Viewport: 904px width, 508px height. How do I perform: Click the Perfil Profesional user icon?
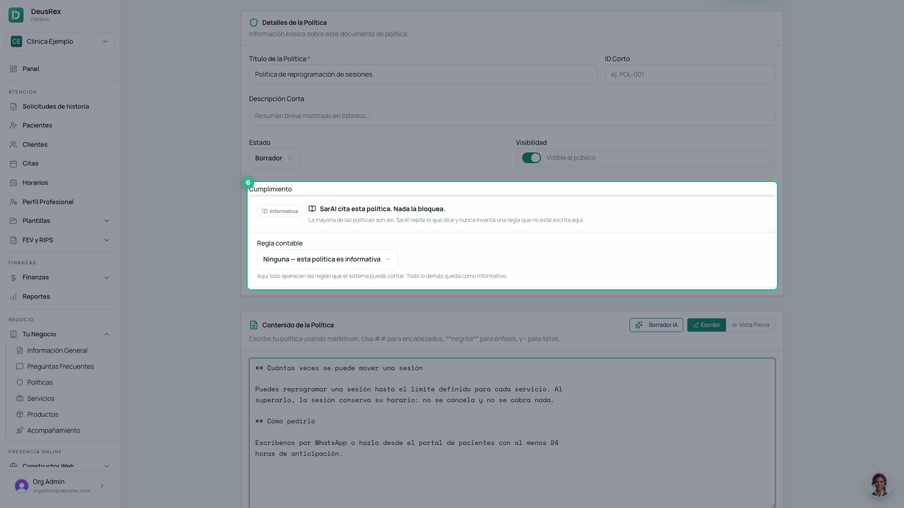(13, 202)
